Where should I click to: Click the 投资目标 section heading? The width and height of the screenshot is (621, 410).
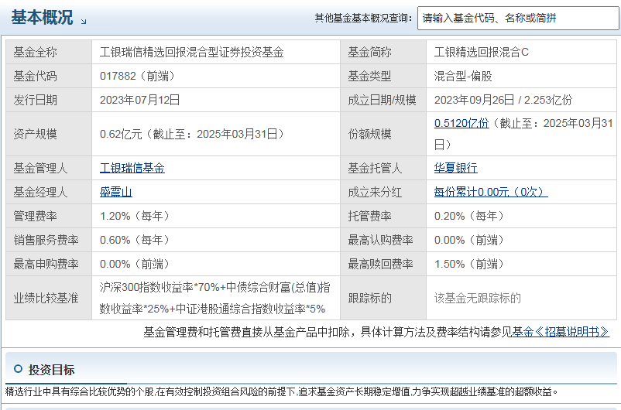[x=51, y=370]
